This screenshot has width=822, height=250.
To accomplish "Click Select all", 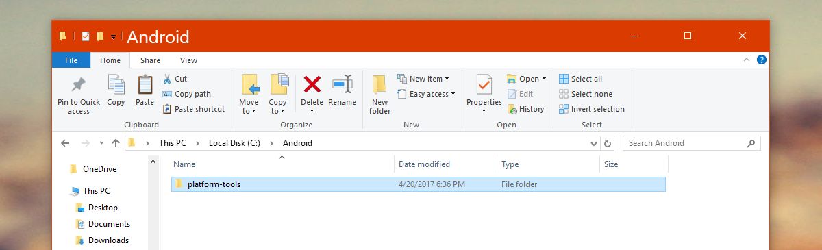I will click(581, 79).
